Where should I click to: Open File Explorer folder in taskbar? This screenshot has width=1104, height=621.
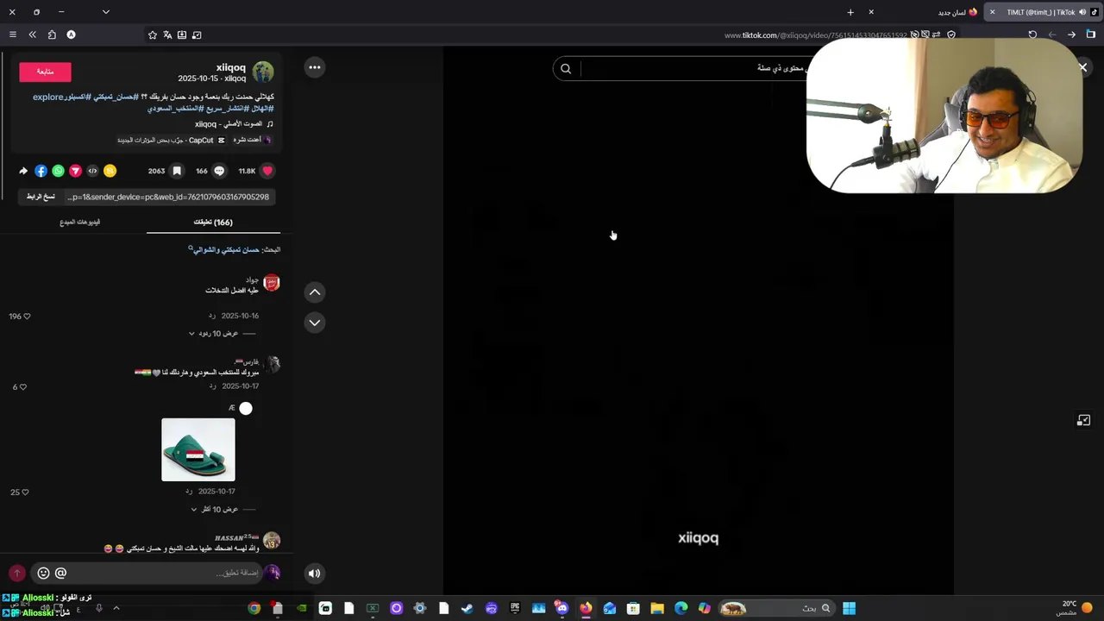click(657, 608)
